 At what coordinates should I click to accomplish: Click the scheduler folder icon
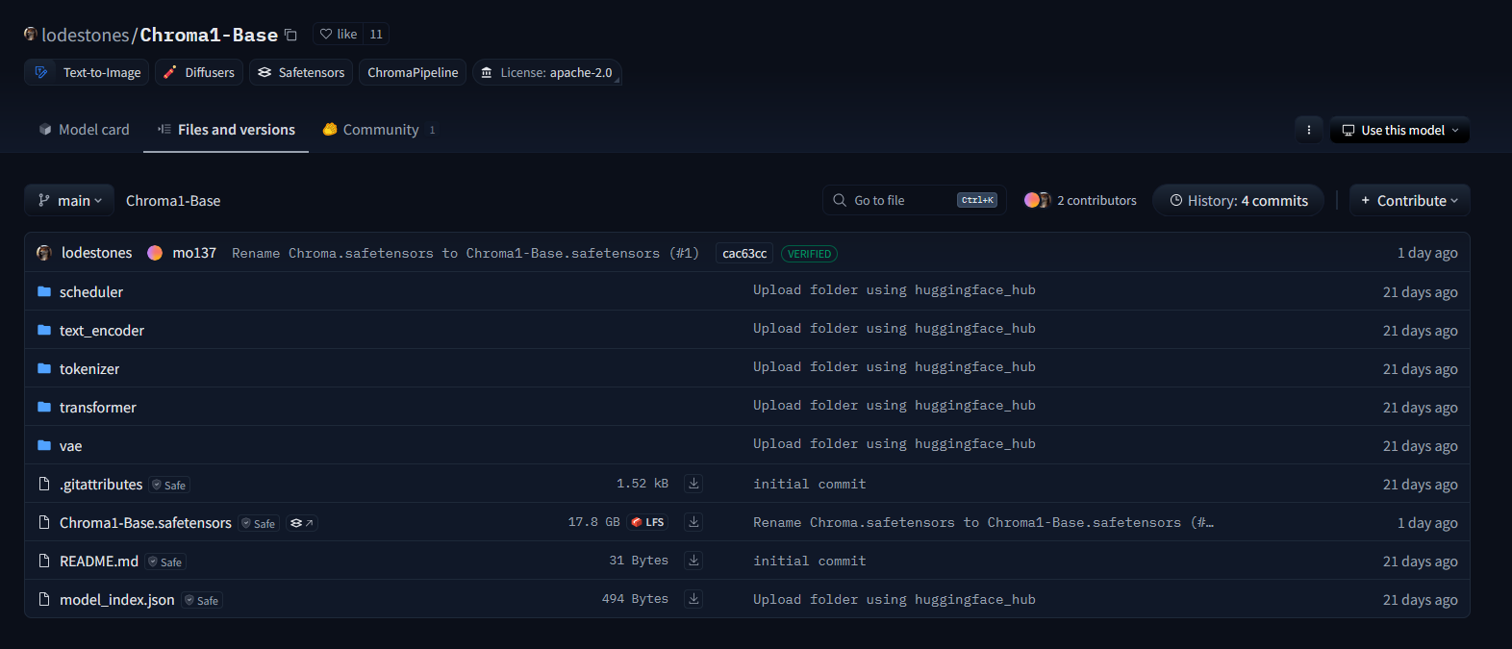coord(44,291)
